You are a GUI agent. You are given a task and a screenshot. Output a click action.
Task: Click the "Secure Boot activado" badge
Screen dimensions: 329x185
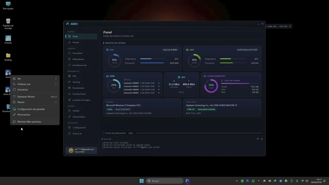coord(206,109)
